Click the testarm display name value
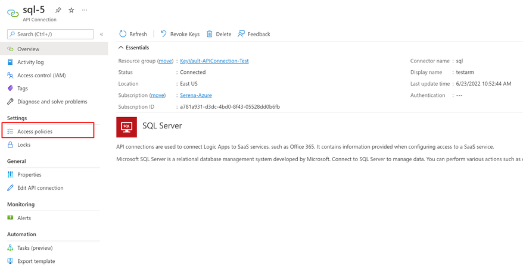Screen dimensions: 523x273 point(465,72)
